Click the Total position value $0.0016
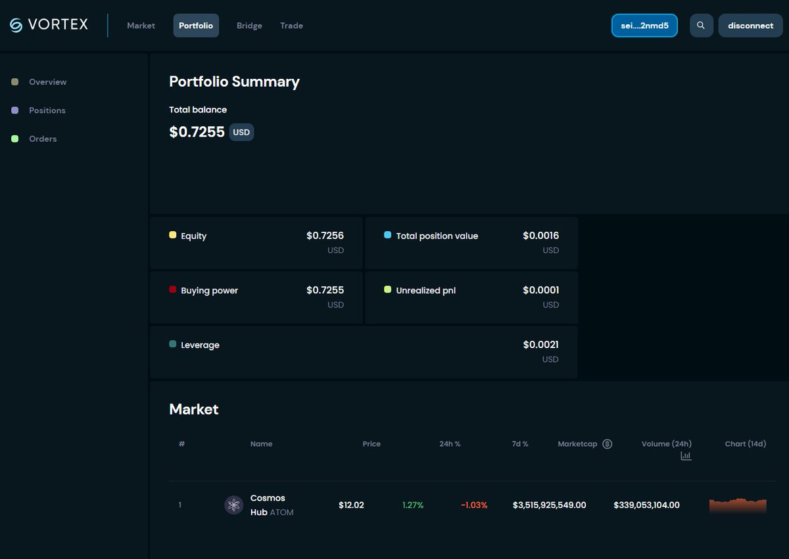This screenshot has width=789, height=559. coord(541,236)
